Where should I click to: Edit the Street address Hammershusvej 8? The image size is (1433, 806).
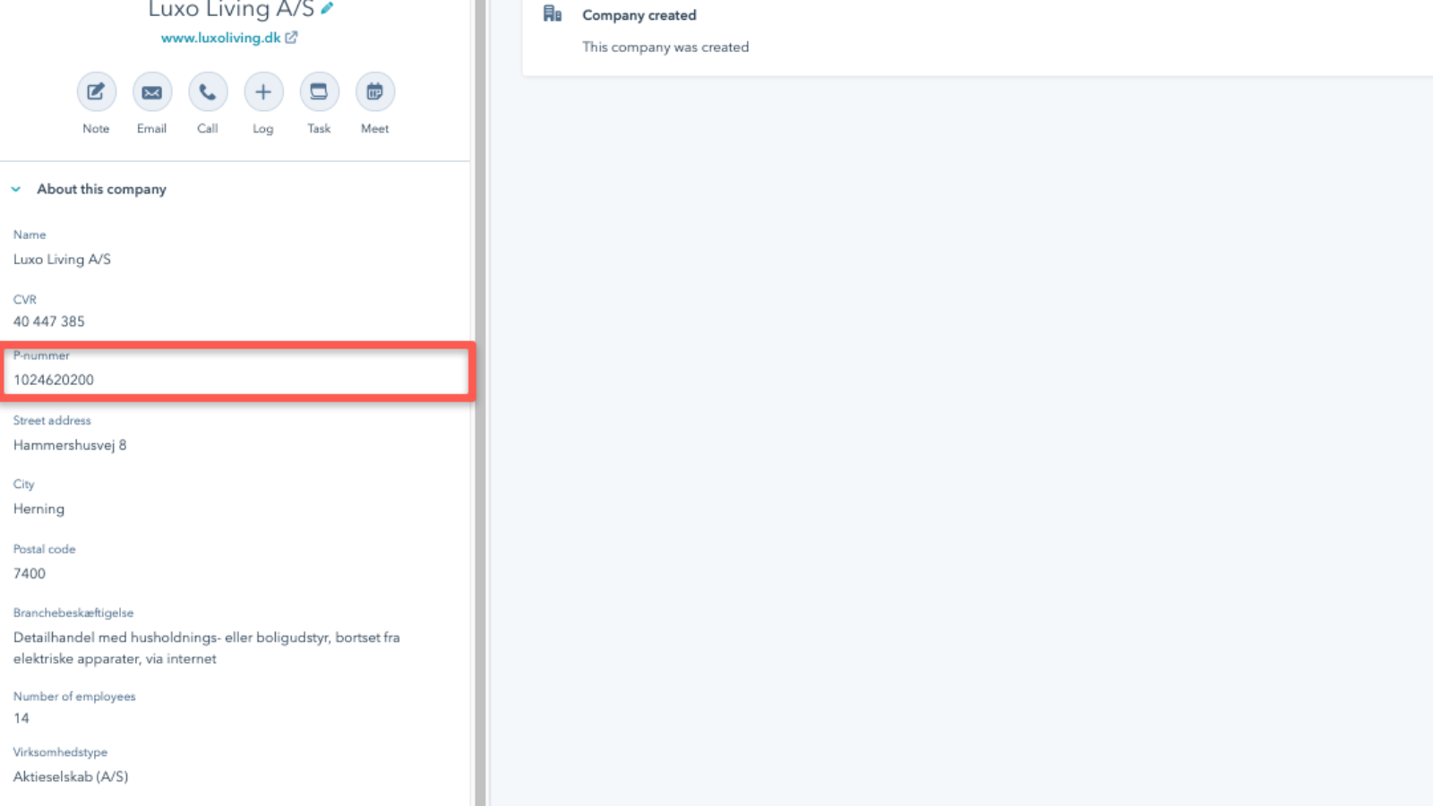click(x=70, y=445)
